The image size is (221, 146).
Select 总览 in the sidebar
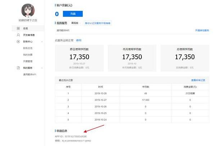click(x=28, y=28)
